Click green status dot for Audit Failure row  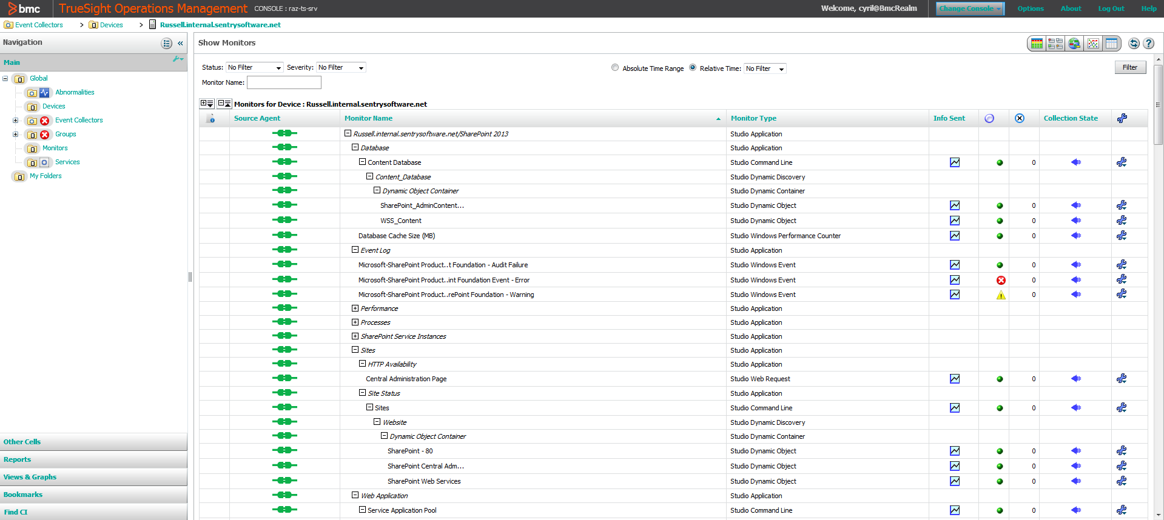coord(1000,265)
